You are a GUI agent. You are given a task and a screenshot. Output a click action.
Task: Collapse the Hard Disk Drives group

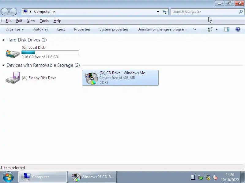3,40
